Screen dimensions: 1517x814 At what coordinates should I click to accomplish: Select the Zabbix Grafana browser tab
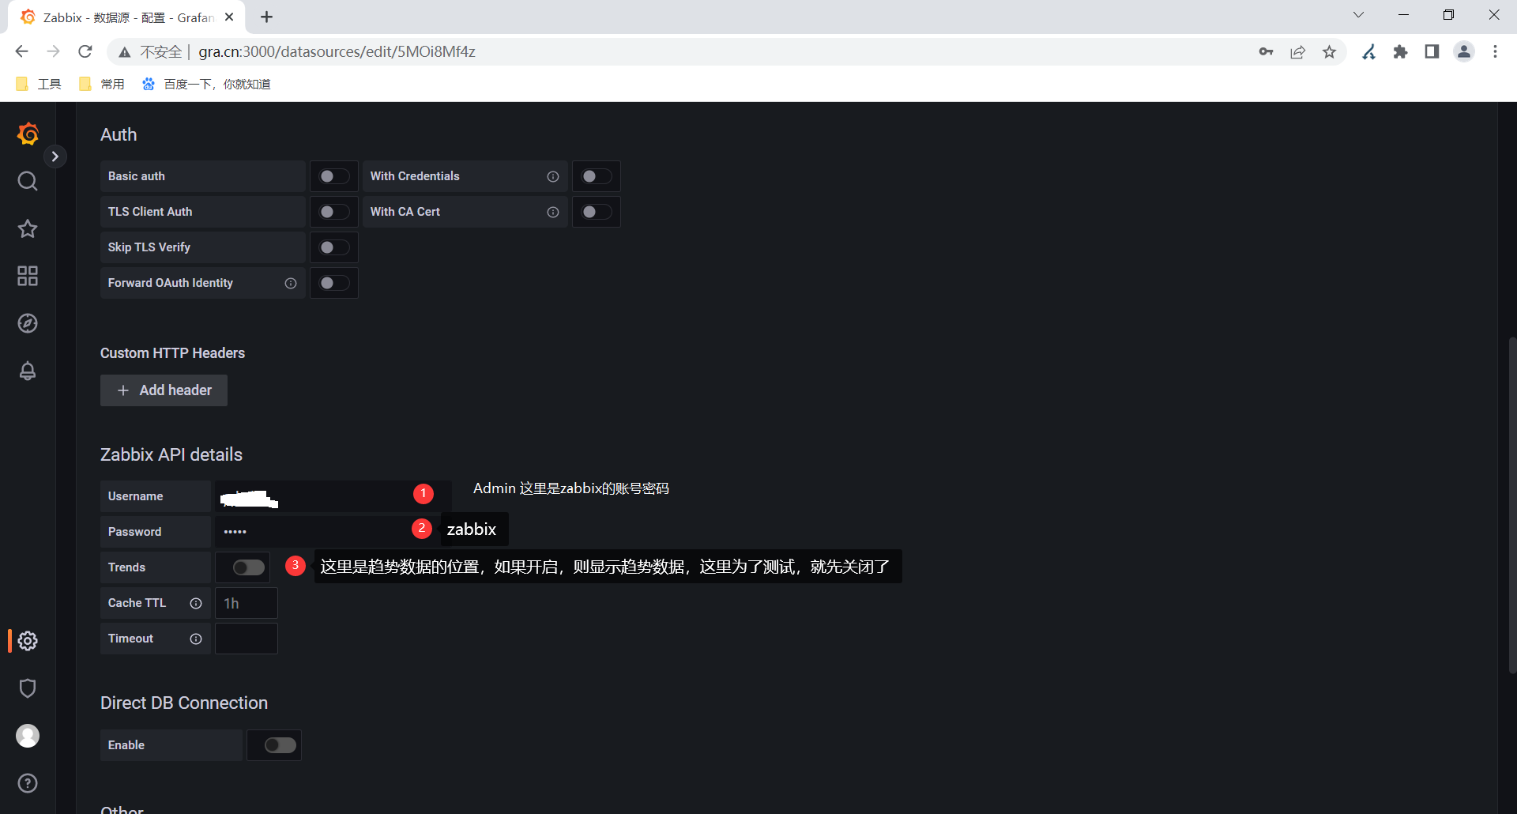click(126, 17)
